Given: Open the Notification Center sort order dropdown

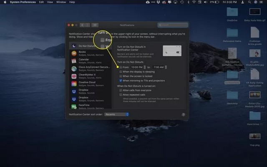Looking at the screenshot, I should click(x=116, y=114).
